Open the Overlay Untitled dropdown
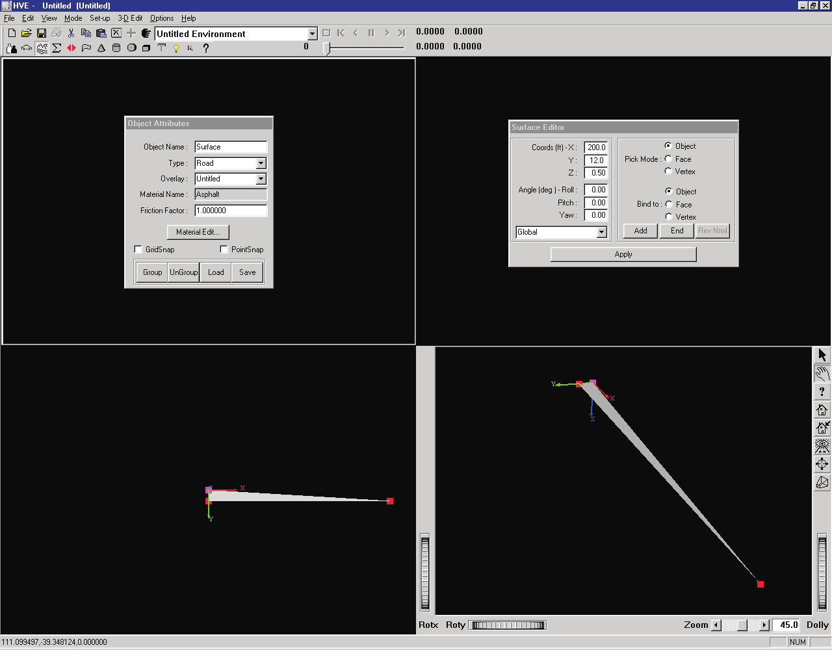 [261, 179]
